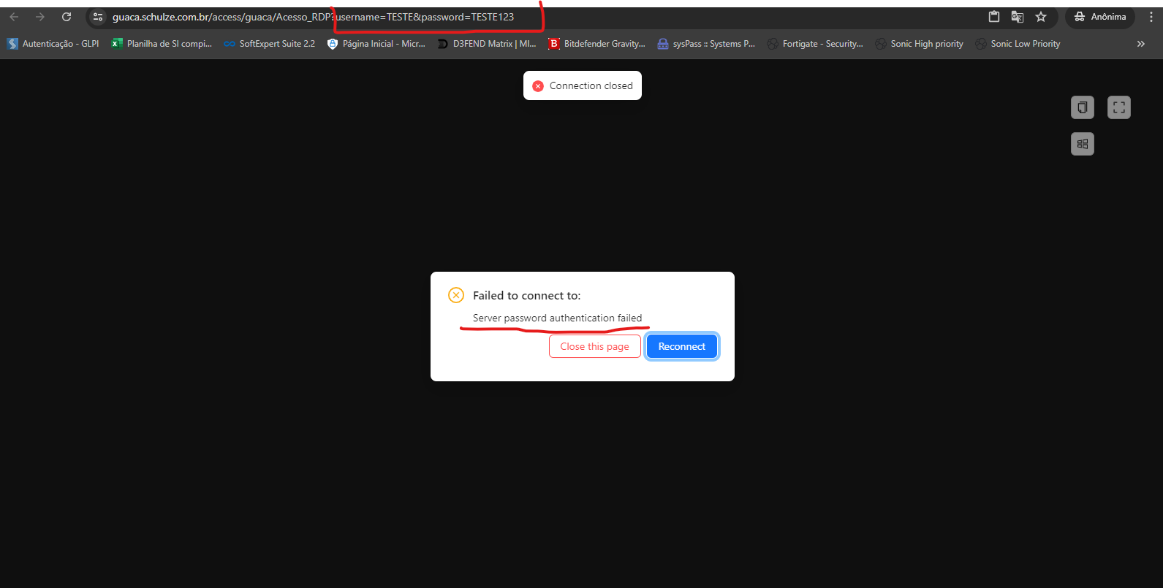This screenshot has height=588, width=1163.
Task: Click 'Failed to connect to:' heading
Action: pyautogui.click(x=527, y=295)
